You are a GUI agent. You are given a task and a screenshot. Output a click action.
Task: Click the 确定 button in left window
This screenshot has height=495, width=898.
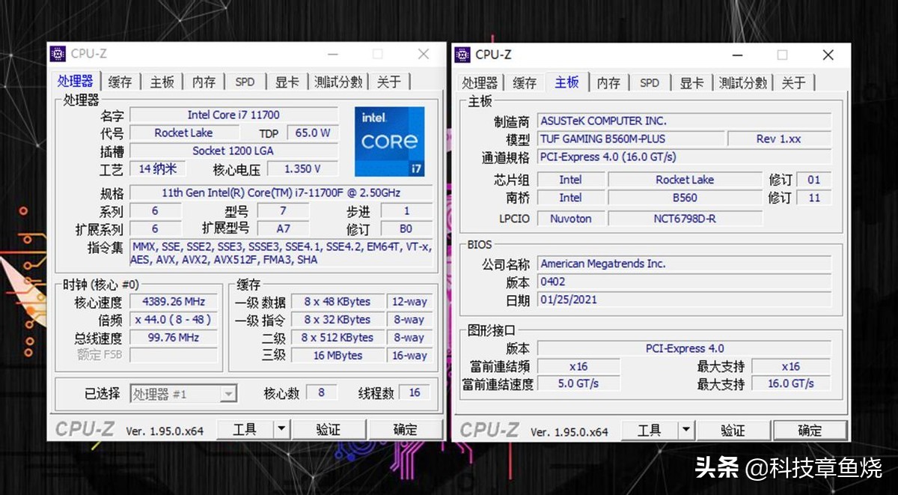click(x=407, y=429)
